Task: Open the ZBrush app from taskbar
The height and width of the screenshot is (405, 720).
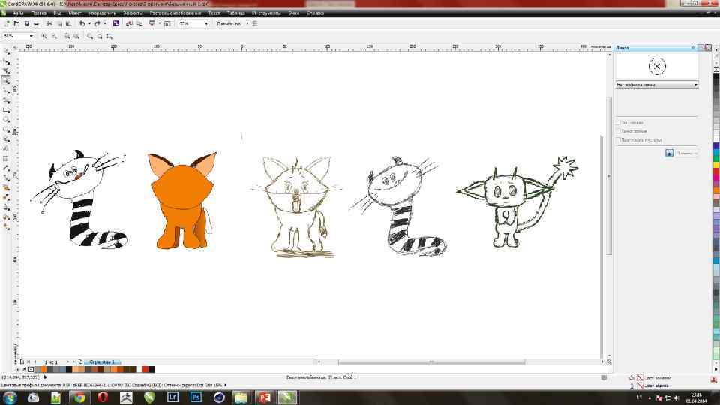Action: coord(126,397)
